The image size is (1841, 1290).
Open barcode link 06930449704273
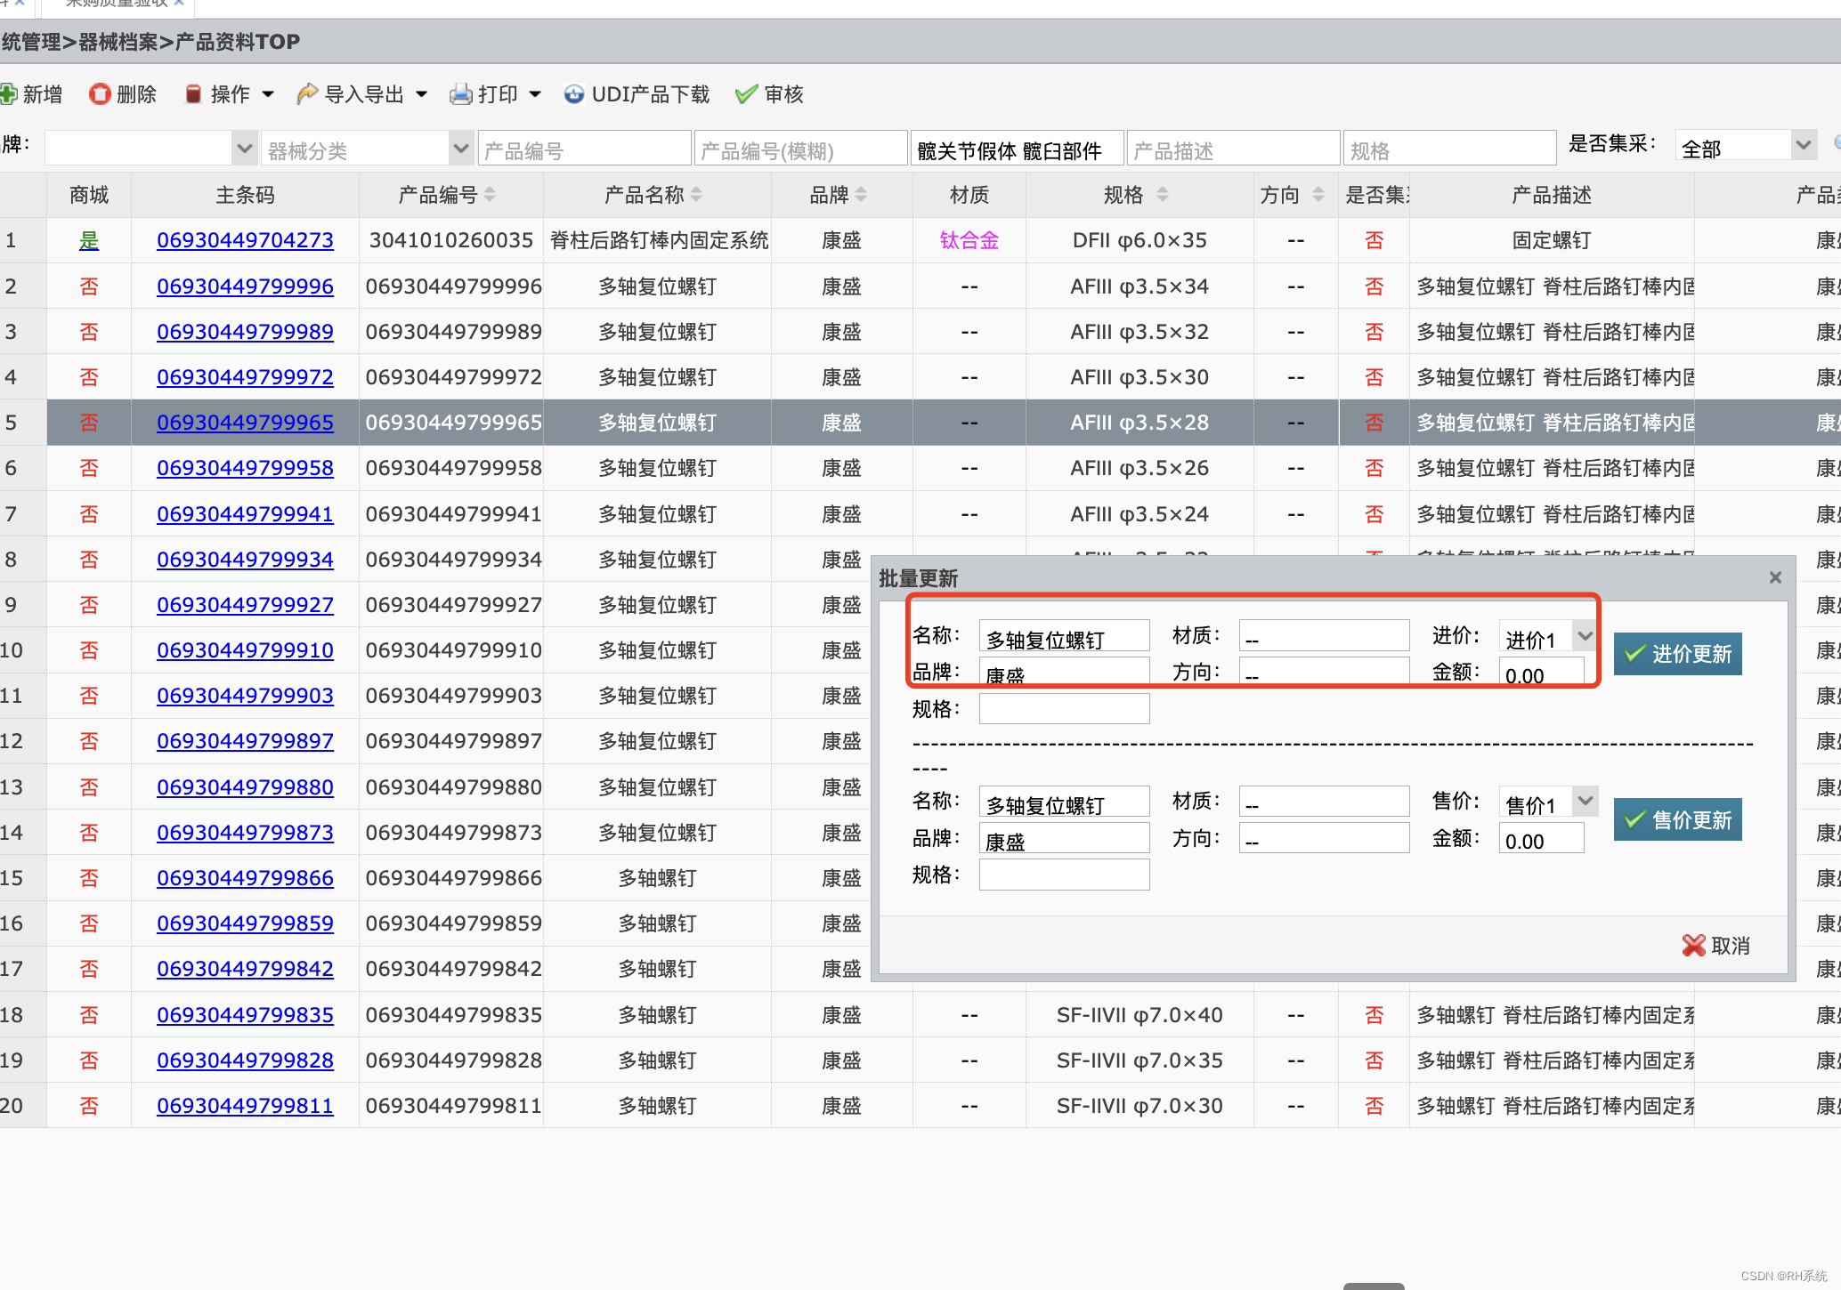245,240
